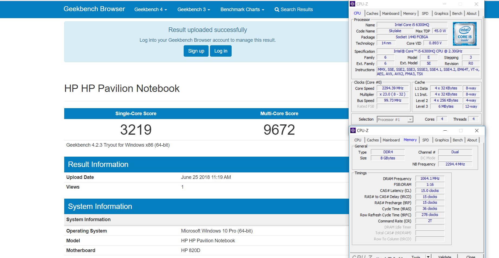Click the magnifier icon beside Search Results
499x258 pixels.
pos(277,9)
